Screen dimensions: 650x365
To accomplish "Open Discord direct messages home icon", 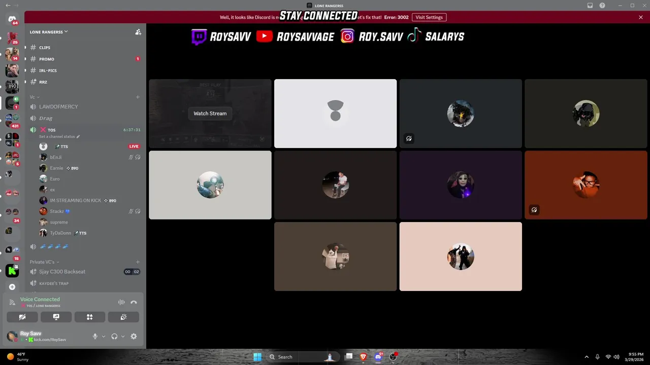I will [x=12, y=19].
